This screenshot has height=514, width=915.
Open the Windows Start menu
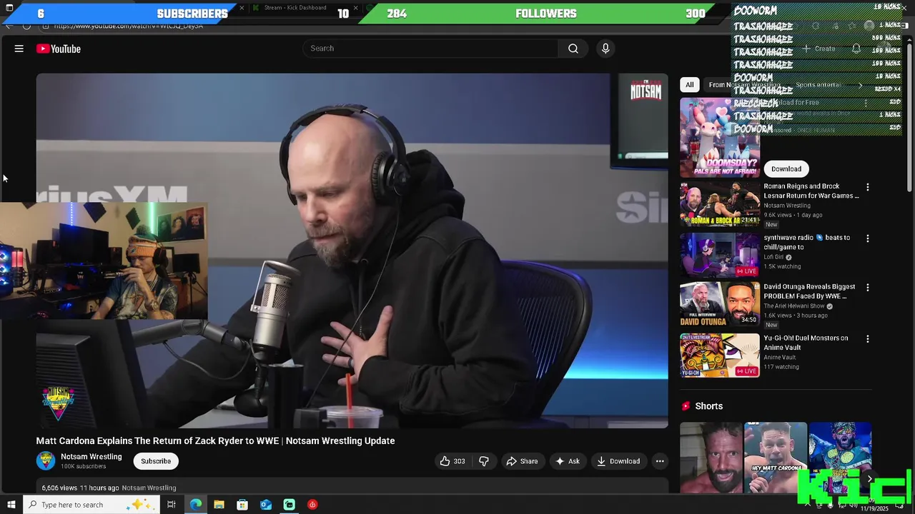11,505
